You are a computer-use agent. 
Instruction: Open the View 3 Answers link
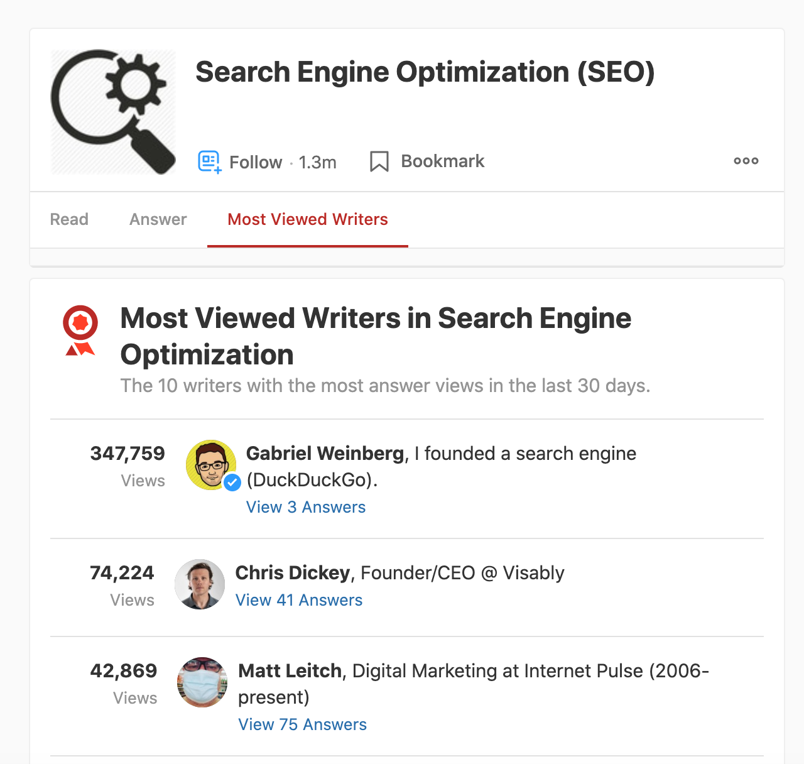tap(306, 507)
